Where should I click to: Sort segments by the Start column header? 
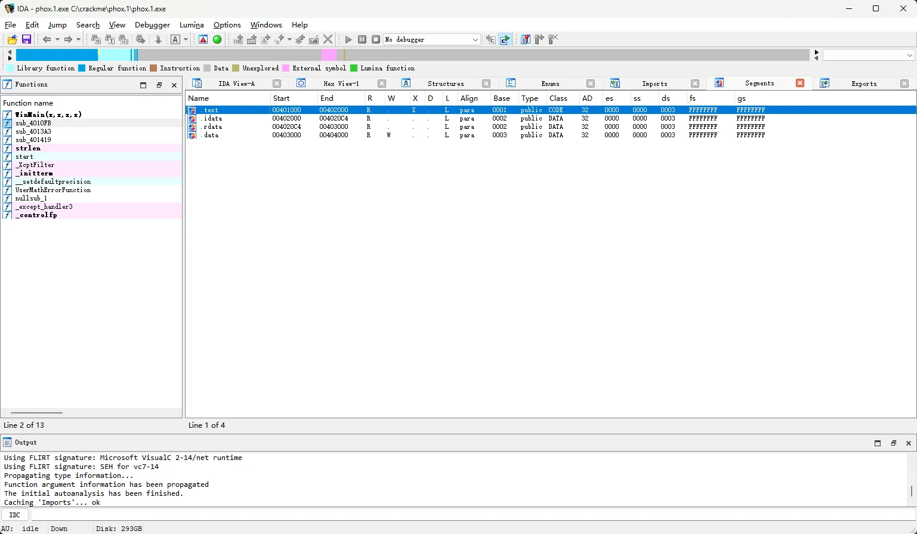pyautogui.click(x=294, y=98)
